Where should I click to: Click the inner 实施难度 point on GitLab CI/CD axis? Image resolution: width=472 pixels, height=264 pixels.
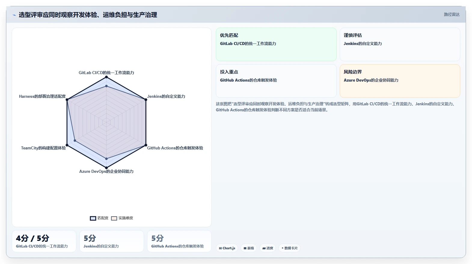[x=106, y=86]
